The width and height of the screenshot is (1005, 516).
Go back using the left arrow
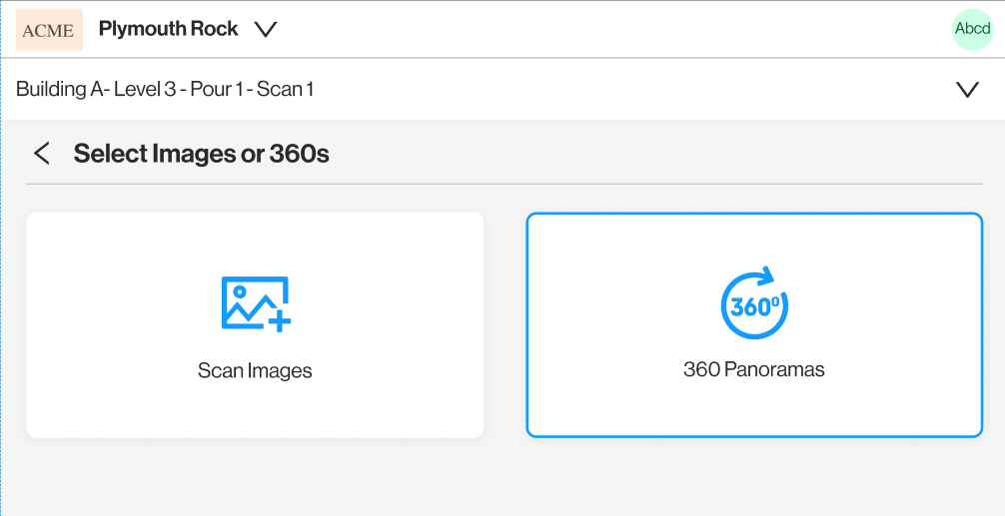[41, 153]
